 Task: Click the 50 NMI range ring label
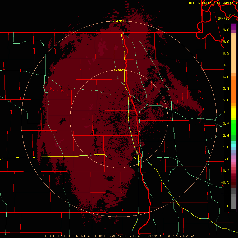[119, 70]
